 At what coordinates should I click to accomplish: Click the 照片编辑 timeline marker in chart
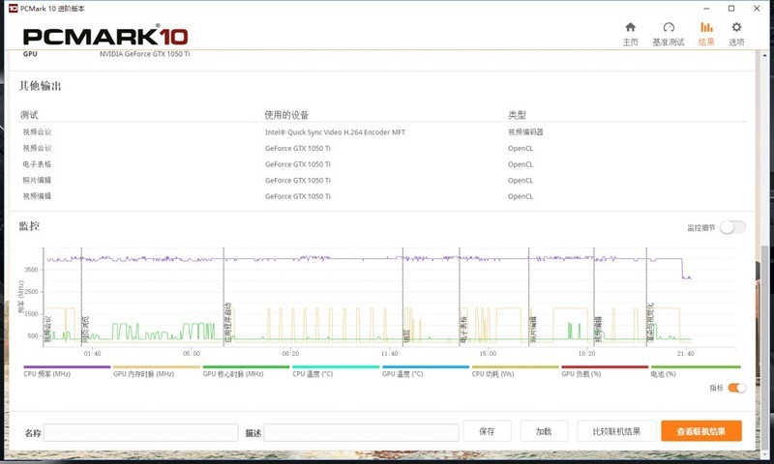[533, 330]
